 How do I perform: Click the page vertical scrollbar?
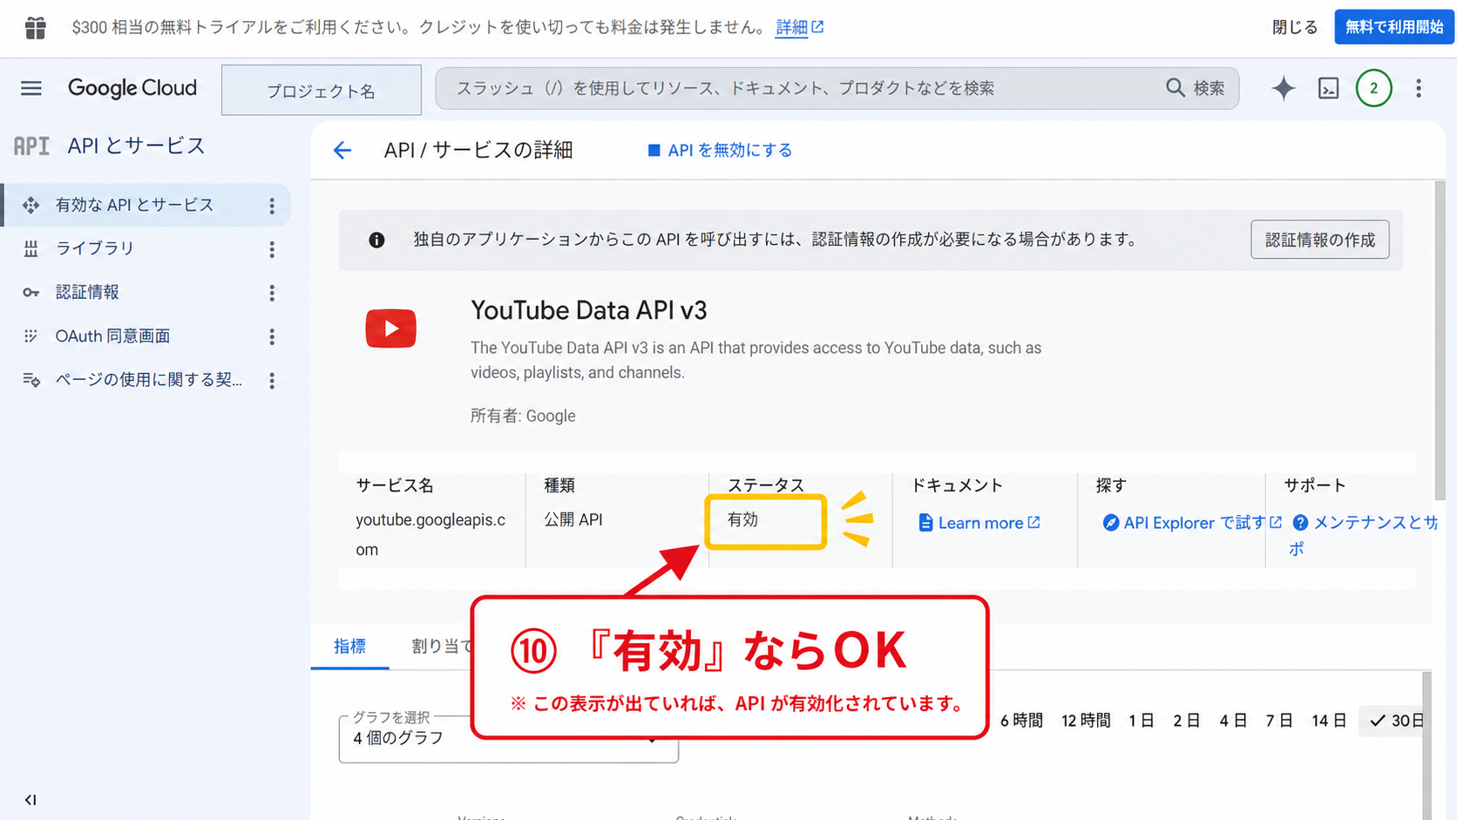click(1440, 340)
